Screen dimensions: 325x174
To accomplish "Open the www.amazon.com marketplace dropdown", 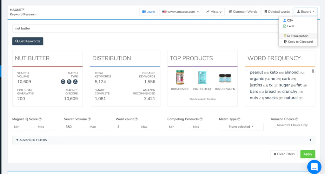I will point(180,12).
